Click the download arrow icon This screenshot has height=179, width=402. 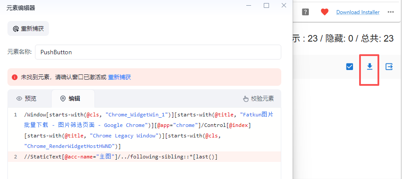click(369, 67)
